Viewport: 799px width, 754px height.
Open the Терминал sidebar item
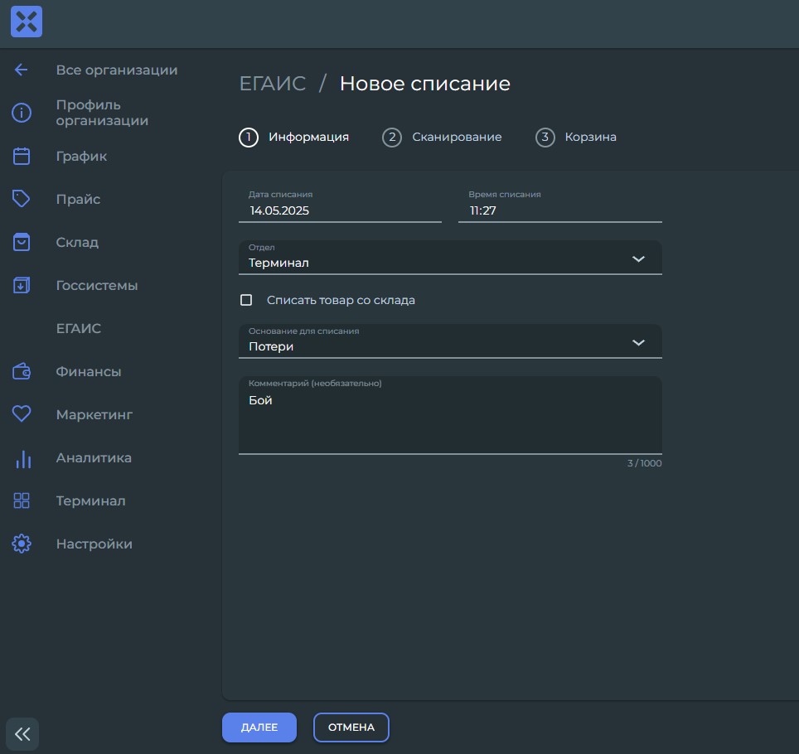click(90, 501)
